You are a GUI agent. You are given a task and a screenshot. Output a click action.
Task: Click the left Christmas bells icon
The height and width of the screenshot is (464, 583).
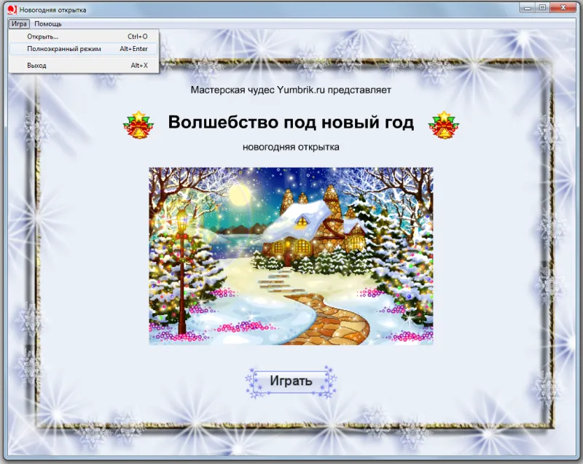(x=138, y=125)
